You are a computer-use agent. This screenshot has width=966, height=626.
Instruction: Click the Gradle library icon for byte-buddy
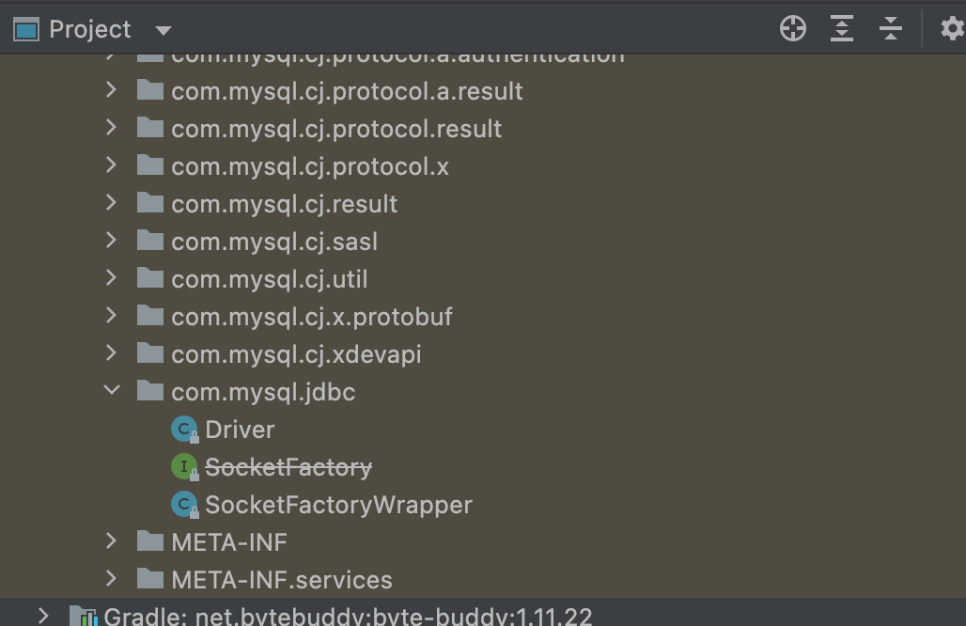click(x=84, y=616)
